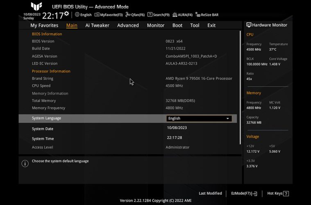
Task: Open AURA(F4) lighting settings
Action: pos(182,15)
